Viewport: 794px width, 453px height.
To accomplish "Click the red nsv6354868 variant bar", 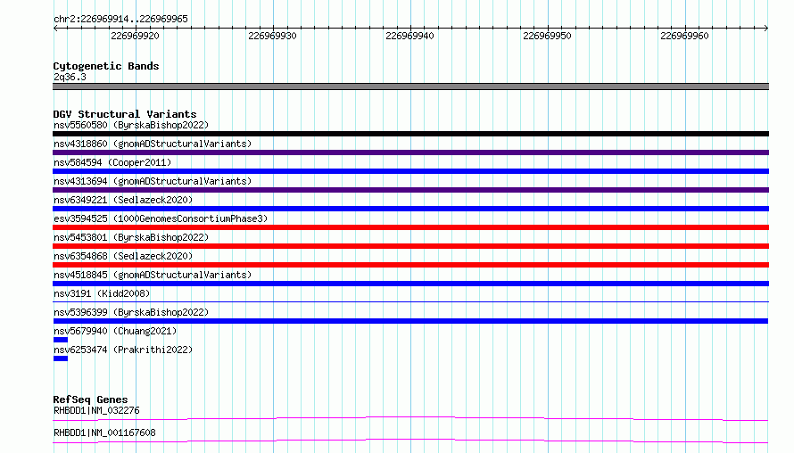I will tap(410, 265).
